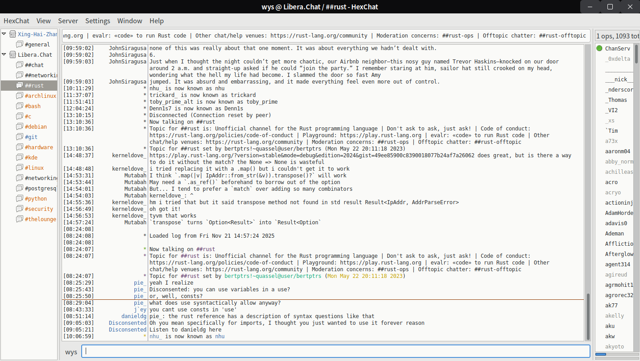Click the Libera.Chat server icon in the tree
The height and width of the screenshot is (361, 640).
[x=12, y=55]
